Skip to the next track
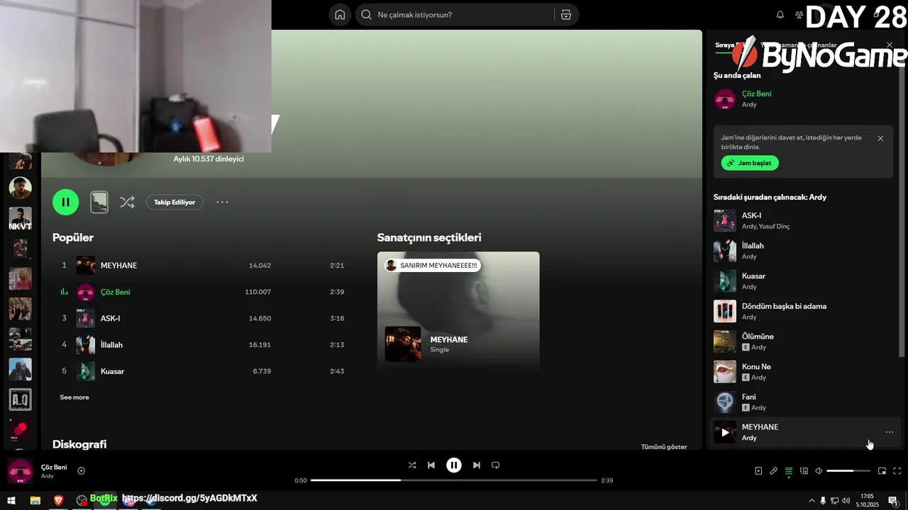Viewport: 908px width, 510px height. pos(477,465)
